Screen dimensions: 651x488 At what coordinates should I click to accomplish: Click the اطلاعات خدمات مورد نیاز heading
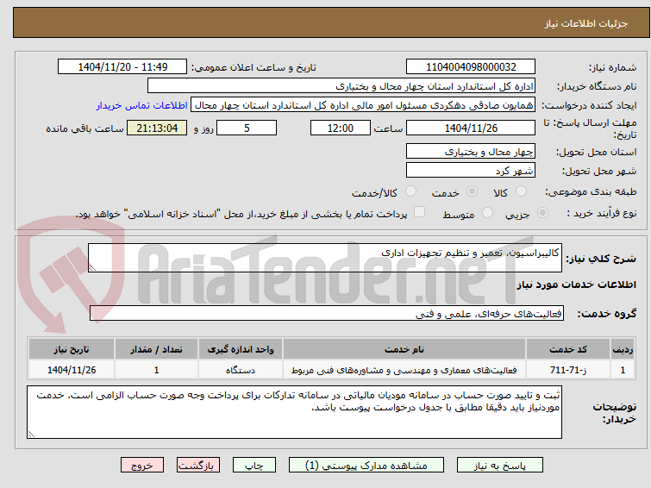(x=576, y=285)
